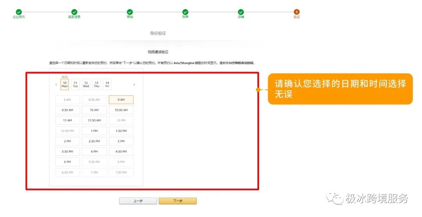Click the 身份验证 heading text
The width and height of the screenshot is (422, 217).
tap(158, 33)
